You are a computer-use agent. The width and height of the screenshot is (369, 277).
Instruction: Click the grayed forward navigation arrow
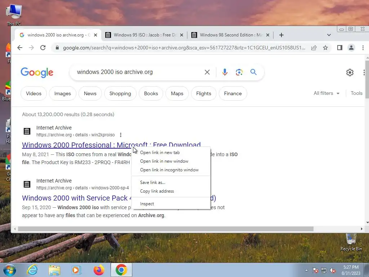[x=31, y=48]
